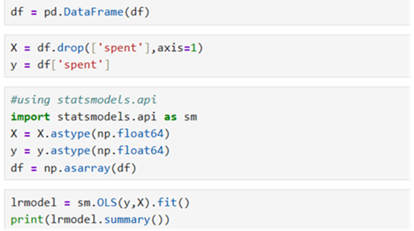Click the lrmodel = sm.OLS(y,X).fit() line

100,203
